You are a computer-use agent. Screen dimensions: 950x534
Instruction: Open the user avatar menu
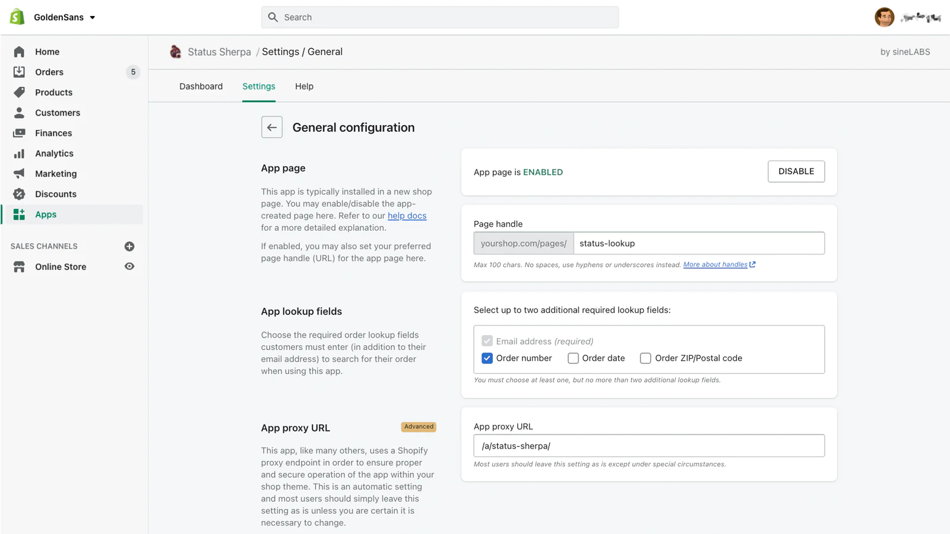884,17
